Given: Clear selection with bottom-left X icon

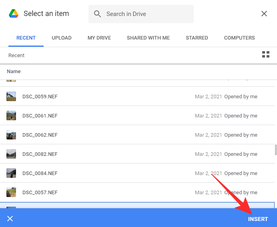Looking at the screenshot, I should (x=10, y=219).
